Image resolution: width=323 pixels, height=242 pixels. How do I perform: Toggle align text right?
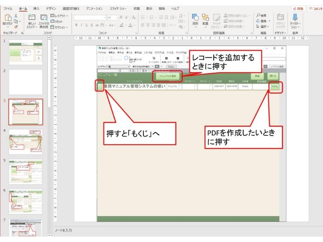153,25
